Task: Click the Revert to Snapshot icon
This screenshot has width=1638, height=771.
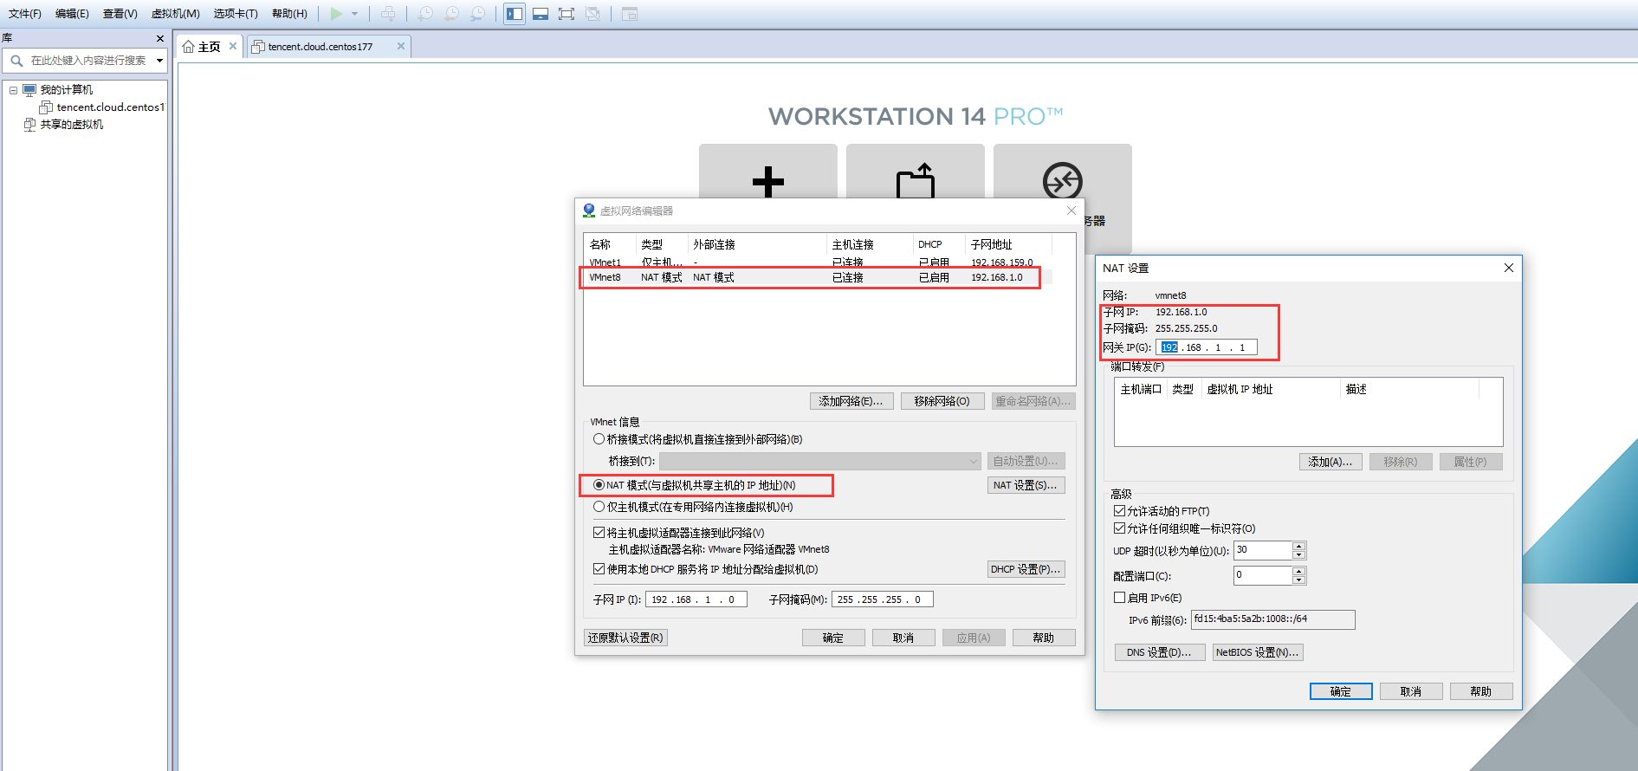Action: tap(451, 14)
